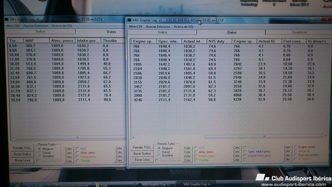This screenshot has height=187, width=332.
Task: Select Datos tab in back window
Action: pyautogui.click(x=111, y=31)
